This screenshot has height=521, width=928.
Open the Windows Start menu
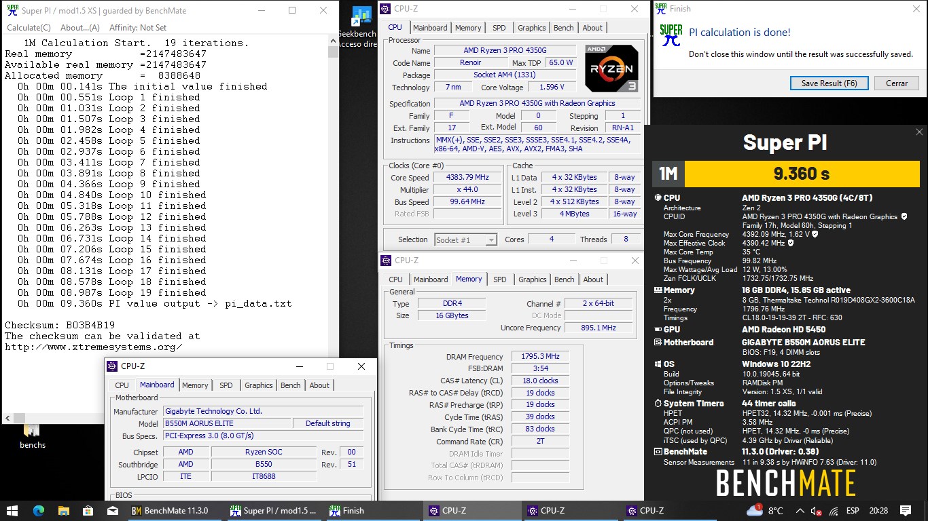pyautogui.click(x=12, y=511)
